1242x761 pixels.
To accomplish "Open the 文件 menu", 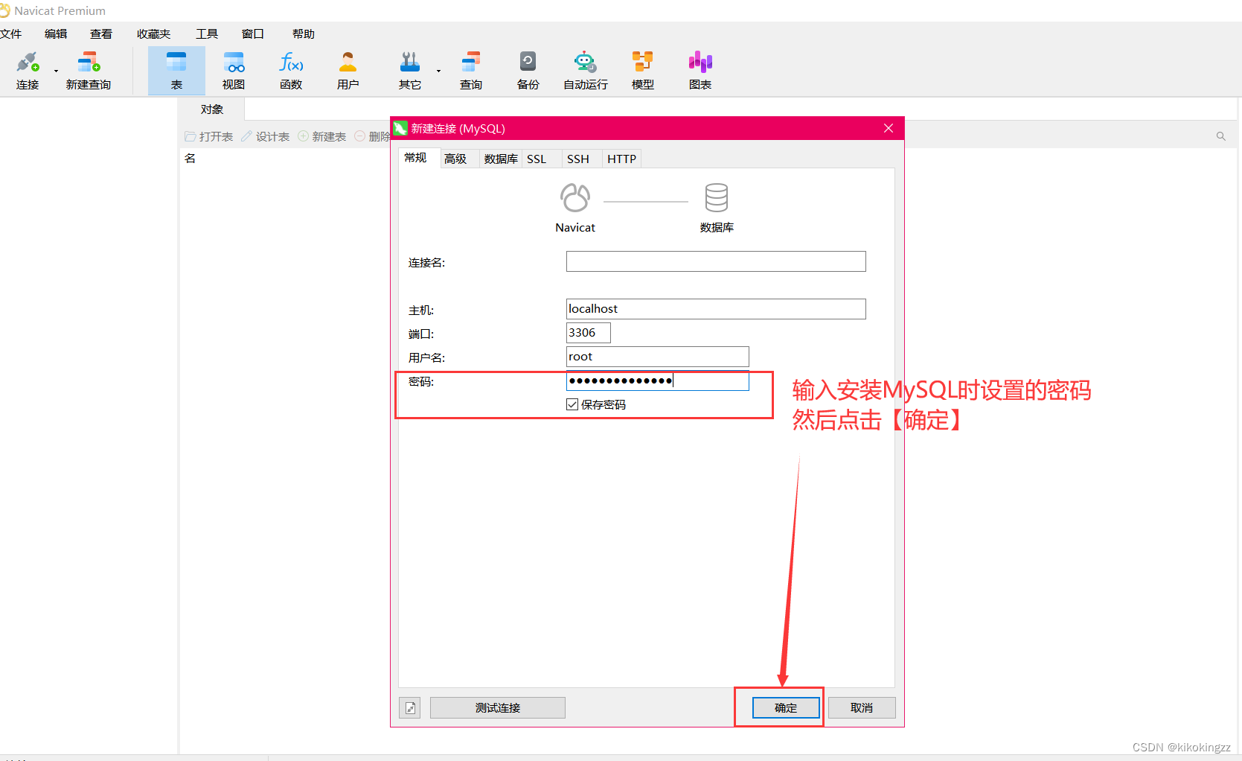I will pos(11,34).
